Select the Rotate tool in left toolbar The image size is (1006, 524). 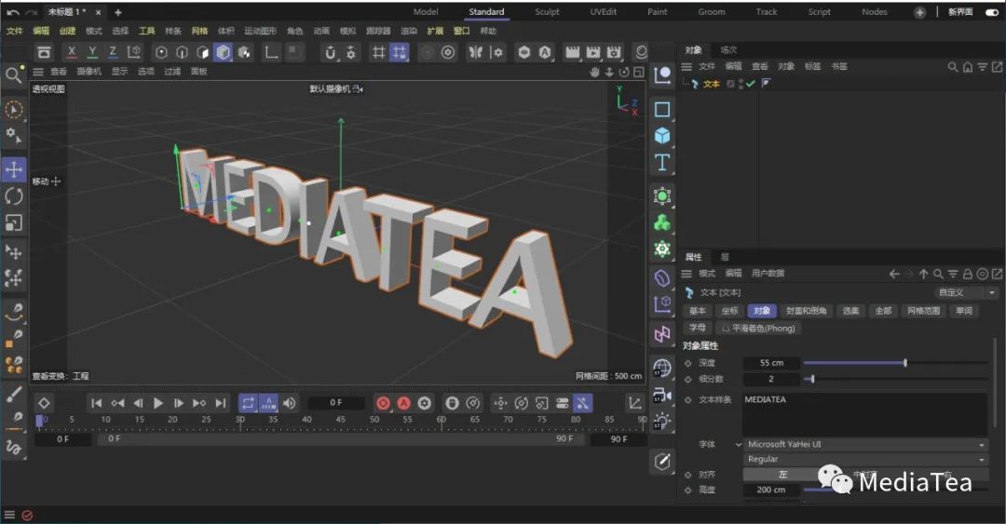click(x=13, y=195)
